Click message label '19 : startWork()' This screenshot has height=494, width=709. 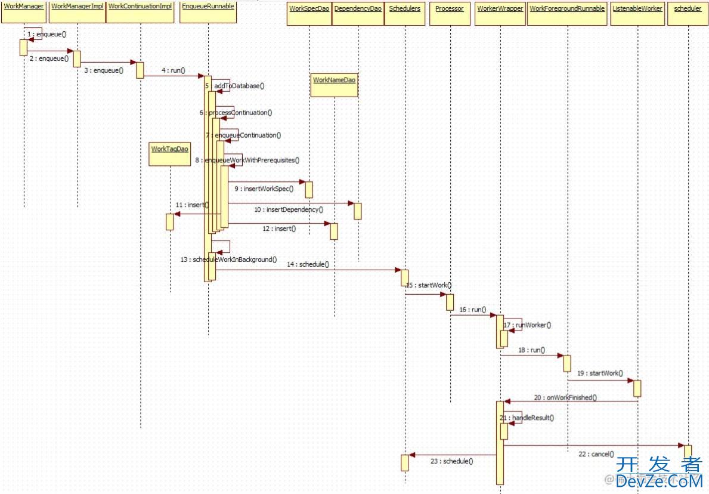click(x=600, y=373)
